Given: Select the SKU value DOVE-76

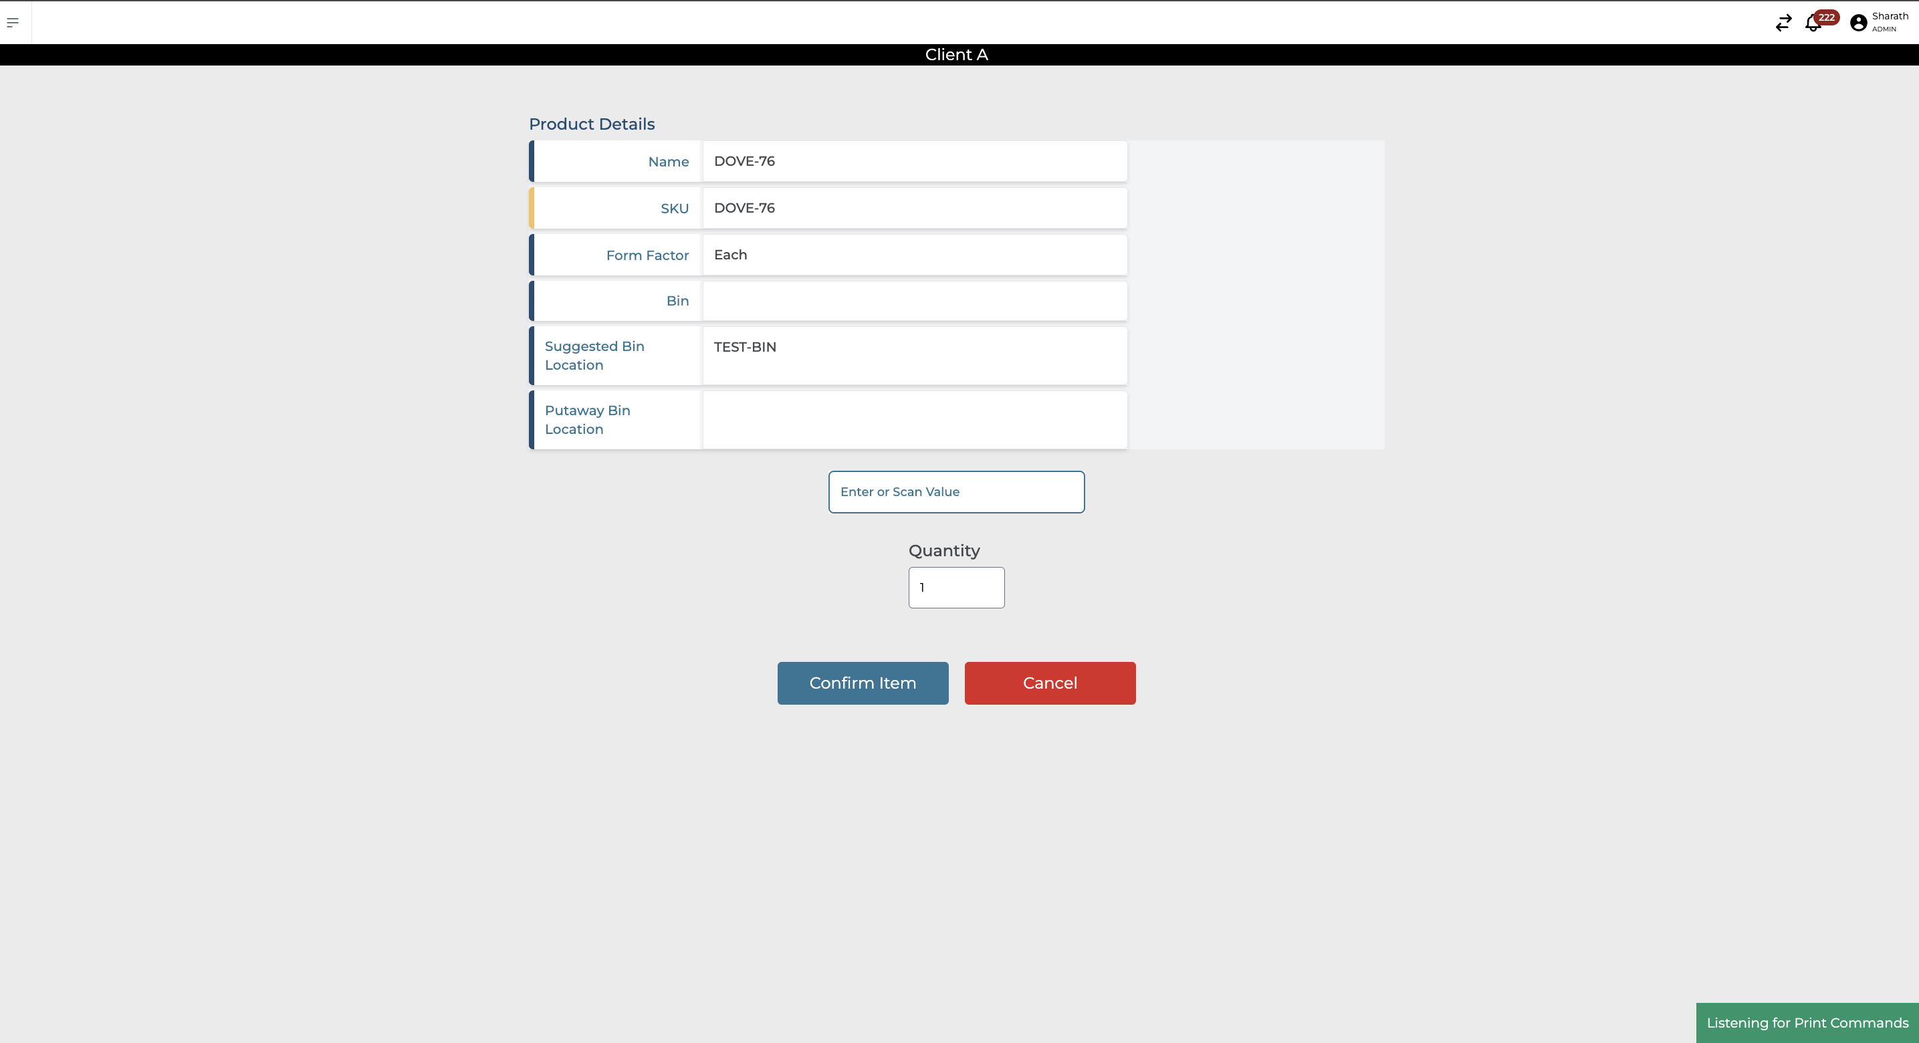Looking at the screenshot, I should pyautogui.click(x=744, y=209).
